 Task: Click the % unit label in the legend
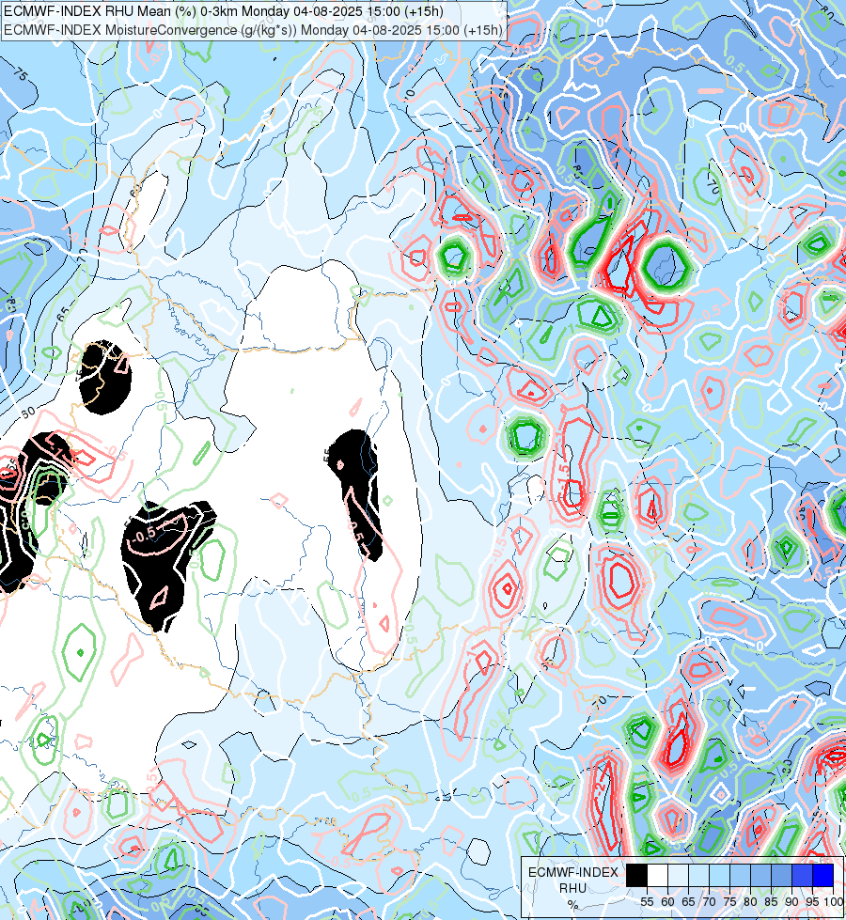(x=572, y=905)
